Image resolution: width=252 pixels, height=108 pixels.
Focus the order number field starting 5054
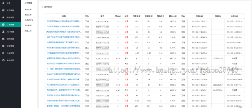102,58
